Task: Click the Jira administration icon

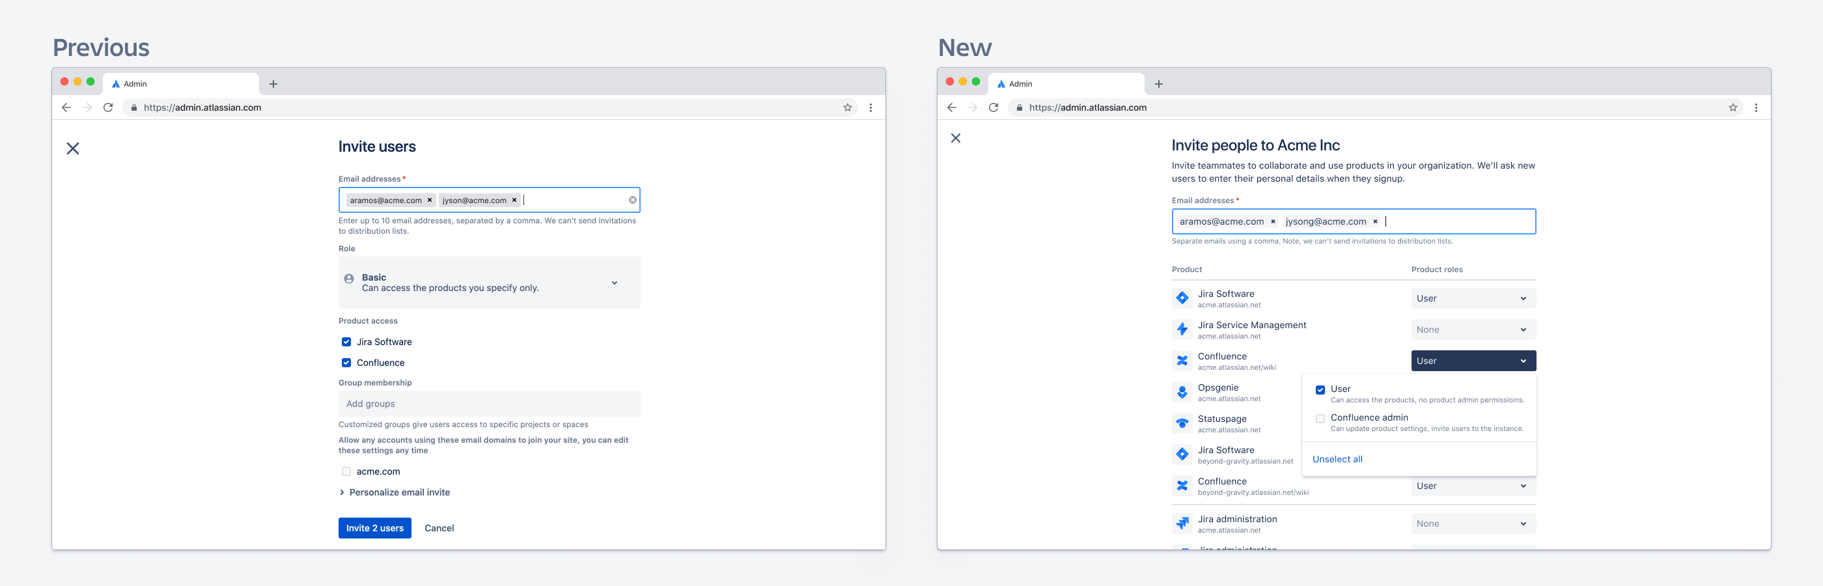Action: (x=1181, y=523)
